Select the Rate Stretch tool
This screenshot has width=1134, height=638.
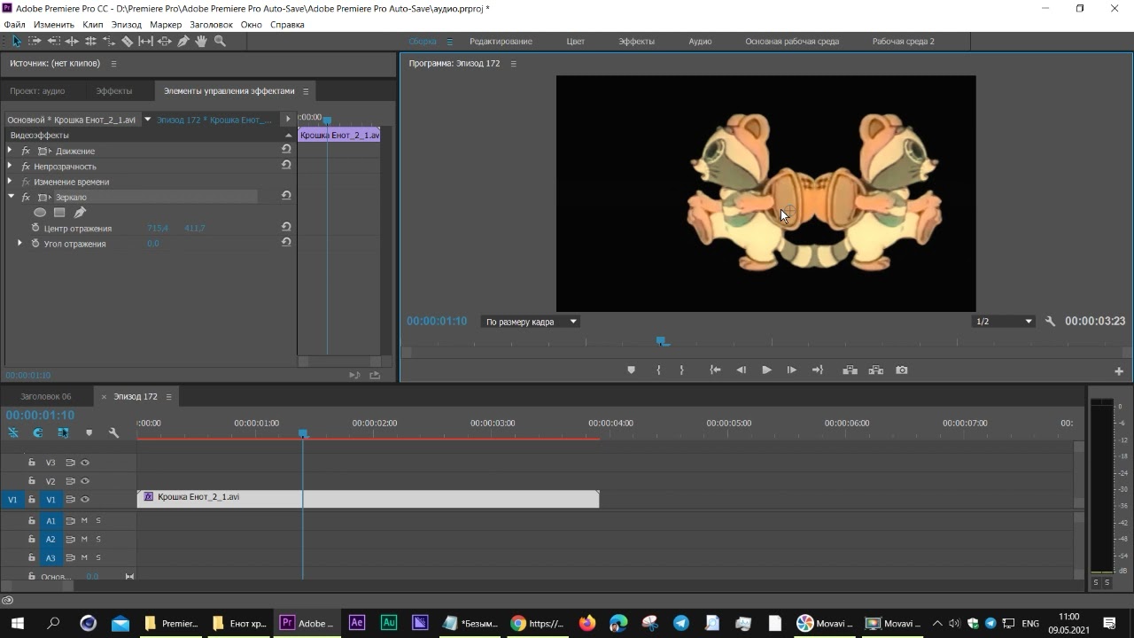pos(109,41)
